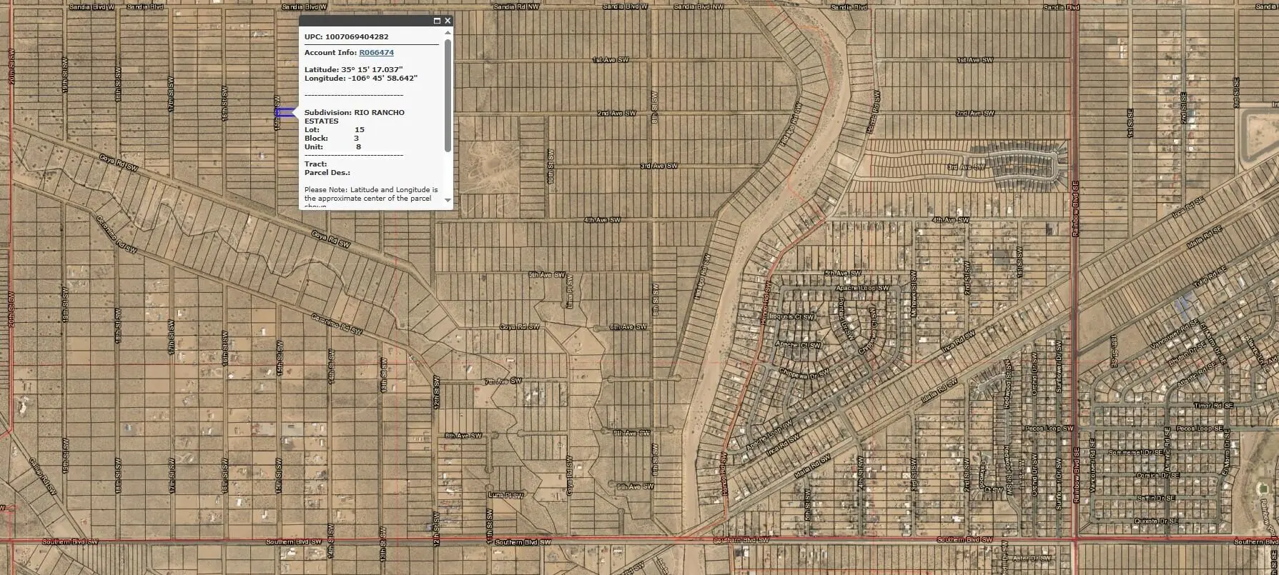Click the Iroquois Ct SW label on the map
This screenshot has width=1279, height=575.
pos(791,316)
